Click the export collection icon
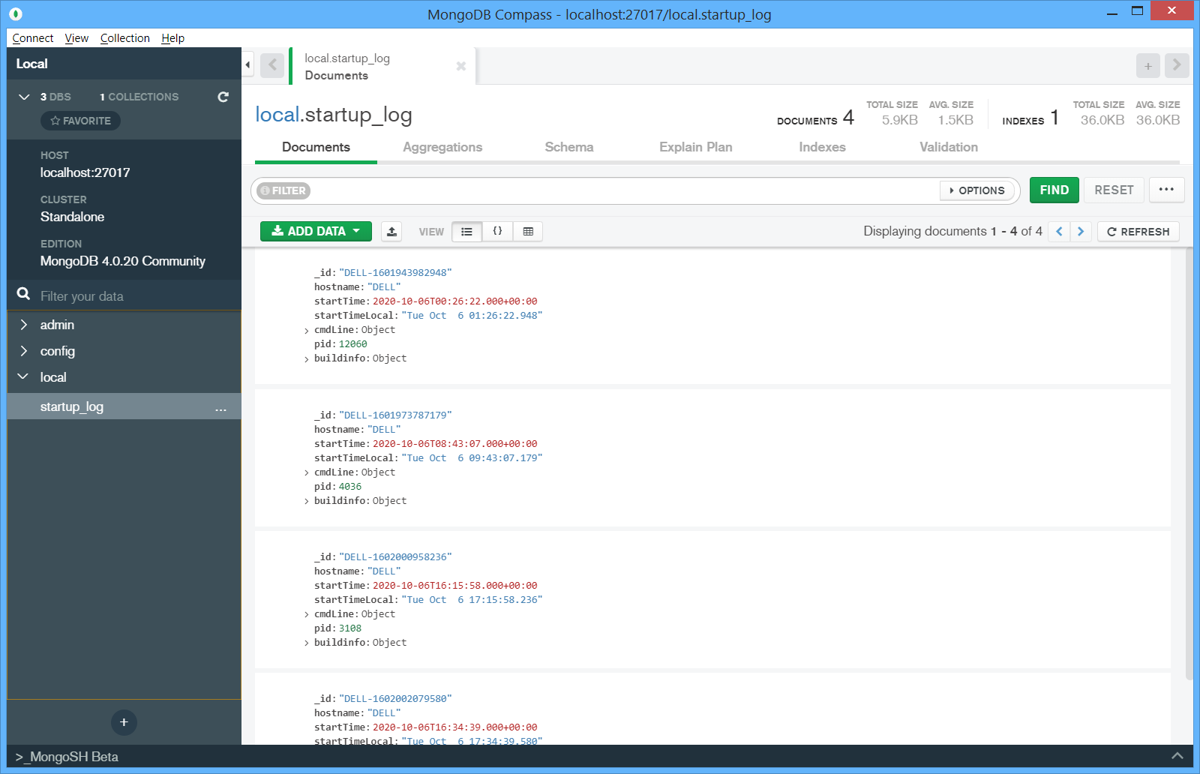This screenshot has height=774, width=1200. [x=391, y=232]
